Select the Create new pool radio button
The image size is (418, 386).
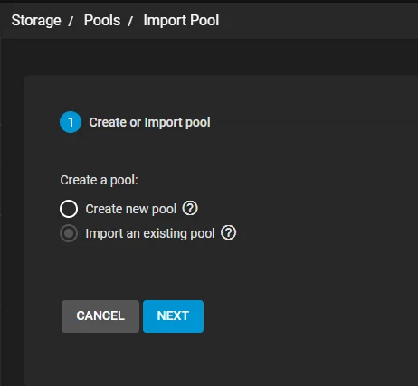[69, 209]
